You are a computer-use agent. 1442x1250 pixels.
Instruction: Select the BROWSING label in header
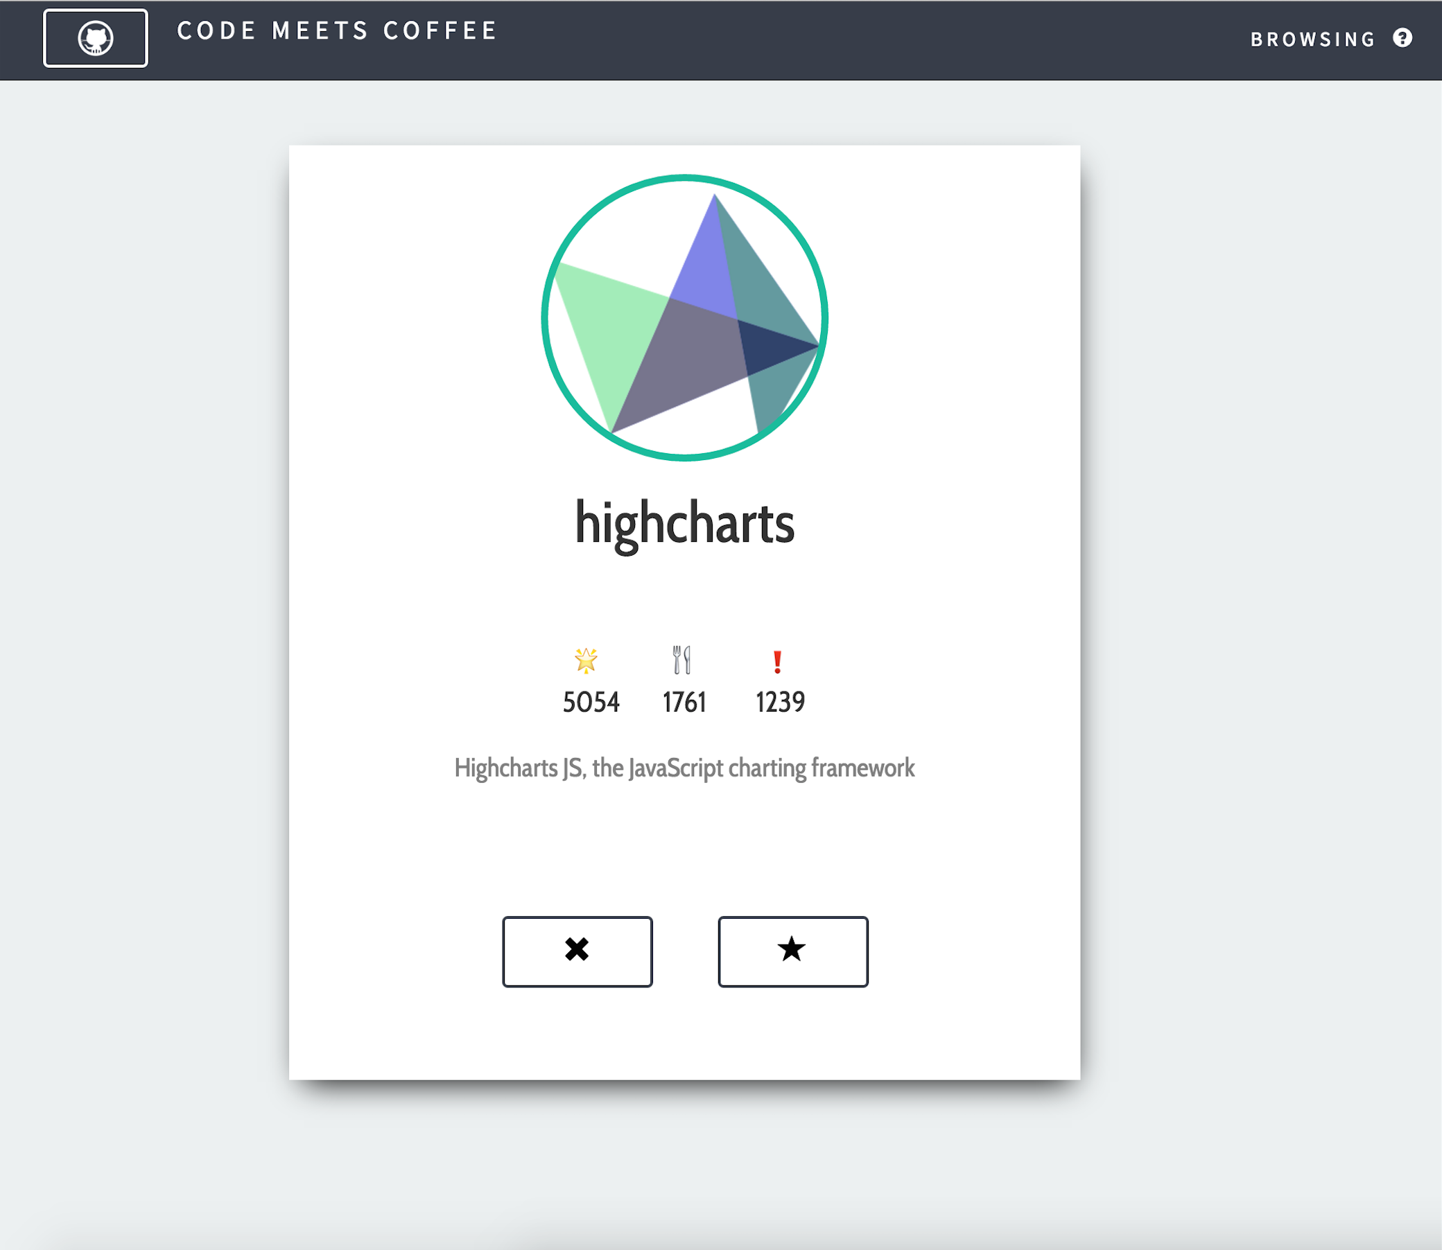(1312, 39)
